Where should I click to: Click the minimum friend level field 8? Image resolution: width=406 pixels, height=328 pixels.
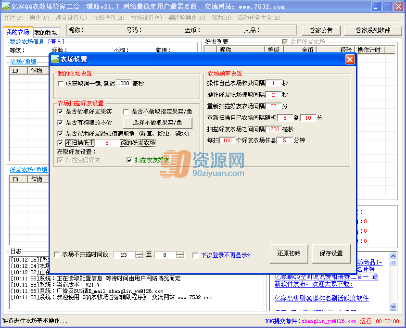click(107, 143)
